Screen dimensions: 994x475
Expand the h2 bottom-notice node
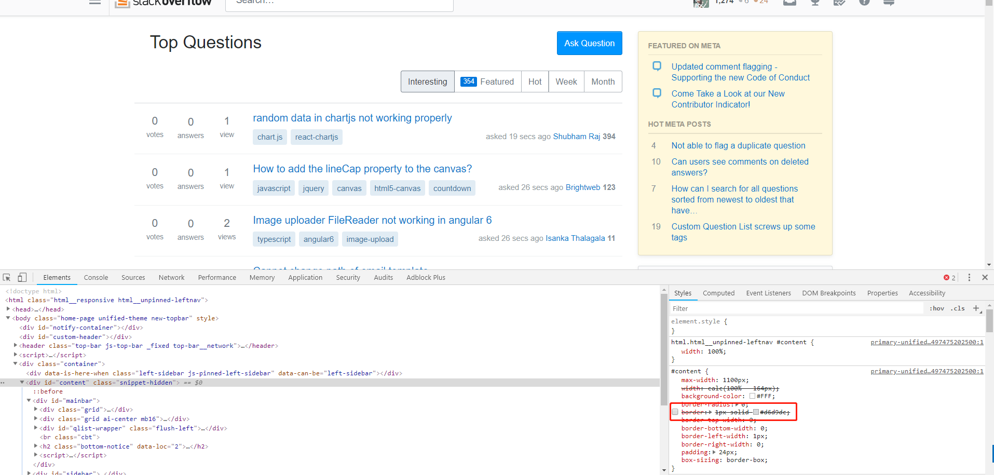(36, 446)
